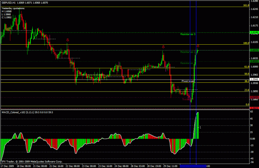Click the 1.6035 price axis label
Screen dimensions: 259x168
point(254,58)
